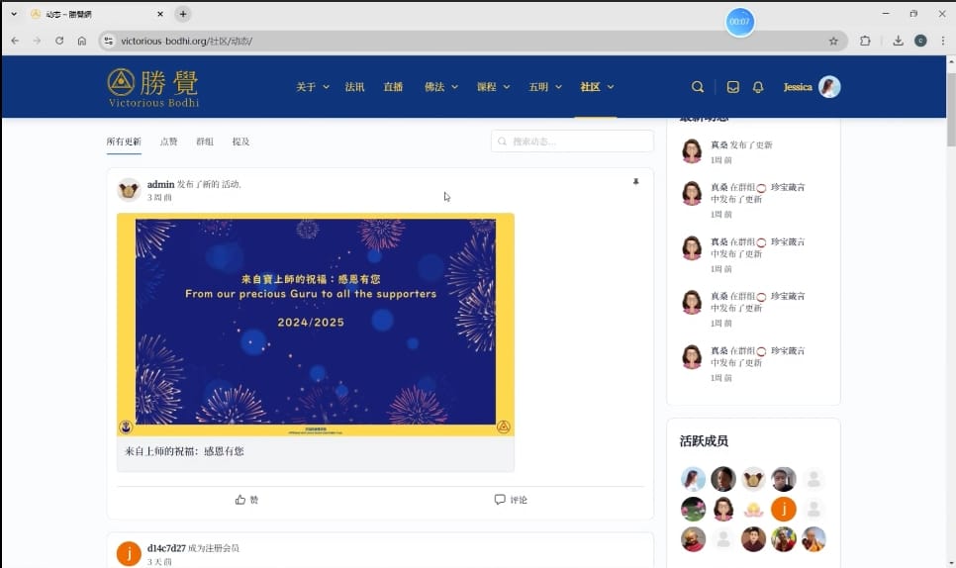Click the browser address bar URL
956x568 pixels.
point(187,41)
